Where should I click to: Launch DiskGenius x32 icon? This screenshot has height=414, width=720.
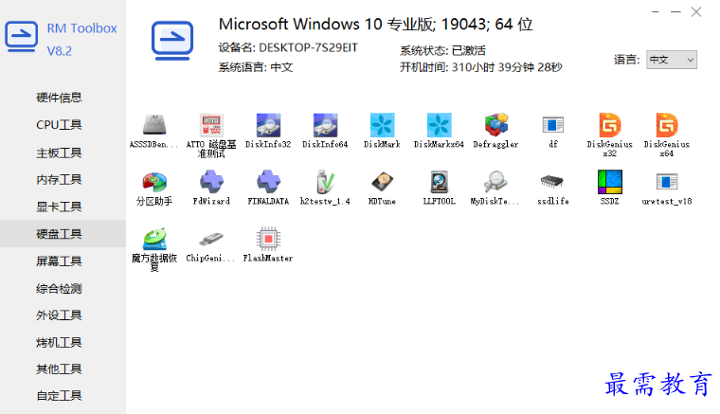point(610,125)
